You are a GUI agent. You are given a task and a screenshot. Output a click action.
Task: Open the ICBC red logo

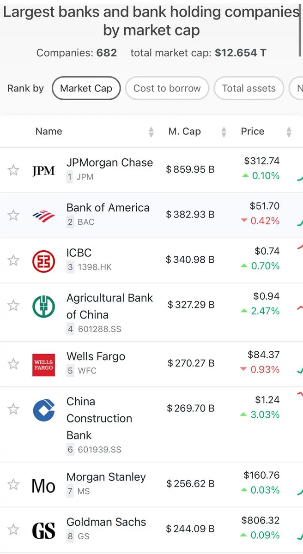43,260
